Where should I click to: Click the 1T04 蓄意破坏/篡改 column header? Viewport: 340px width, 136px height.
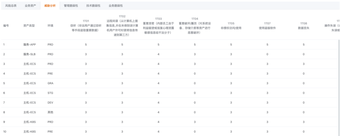coord(195,25)
